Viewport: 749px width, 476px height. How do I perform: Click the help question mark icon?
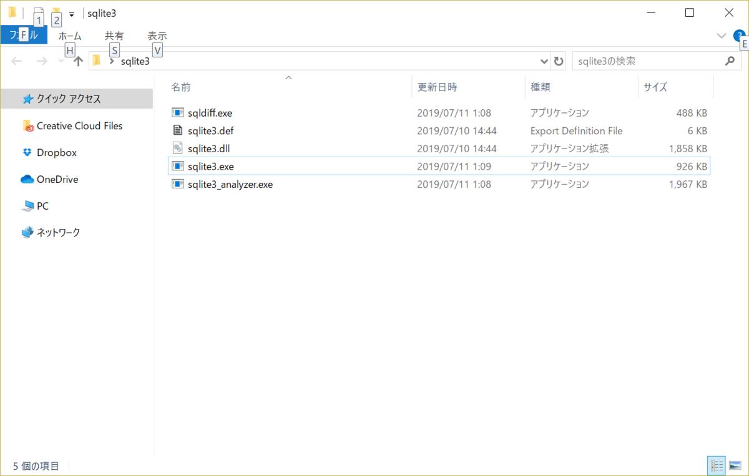coord(740,36)
